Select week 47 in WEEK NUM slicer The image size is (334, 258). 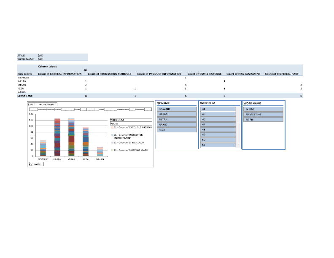[218, 124]
